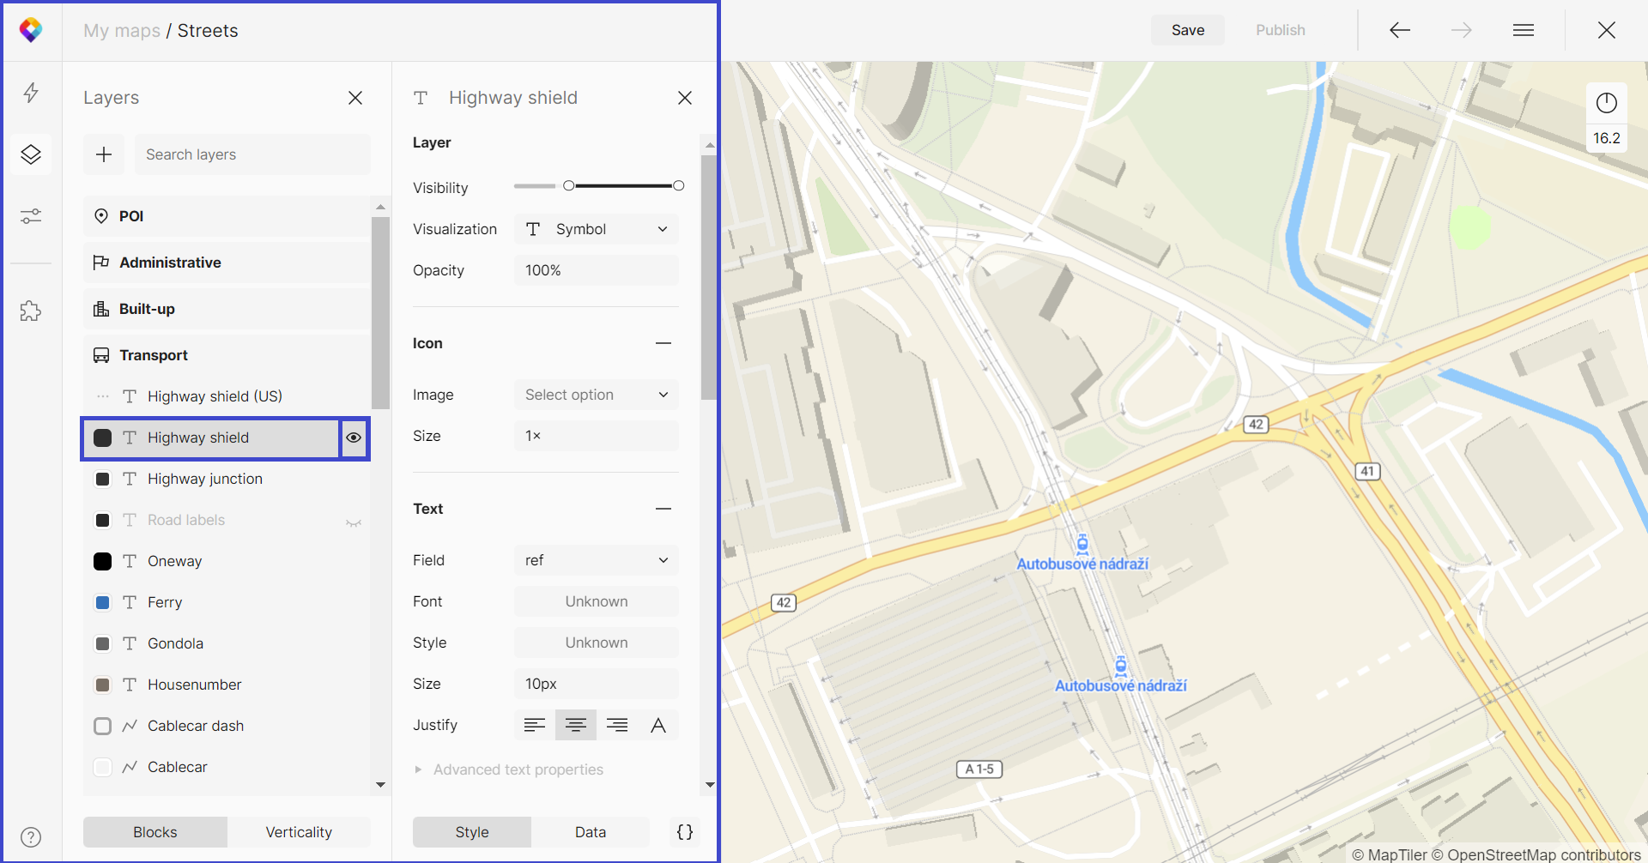
Task: Open the JSON code editor braces icon
Action: point(685,832)
